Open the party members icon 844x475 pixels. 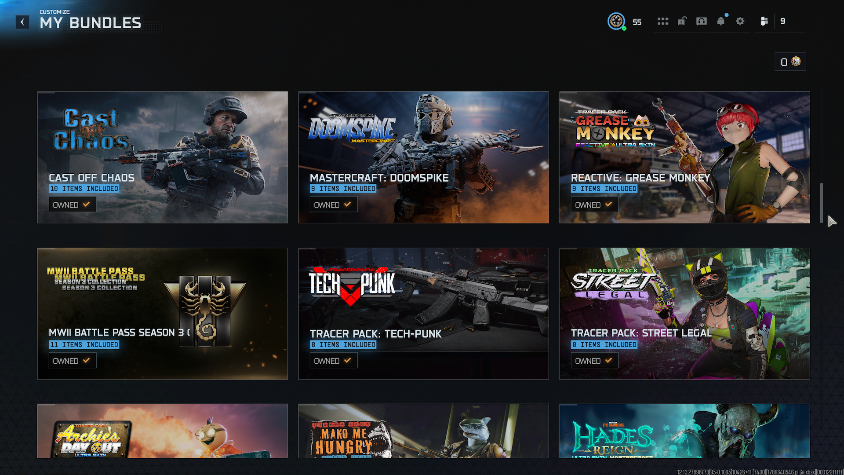[x=764, y=21]
